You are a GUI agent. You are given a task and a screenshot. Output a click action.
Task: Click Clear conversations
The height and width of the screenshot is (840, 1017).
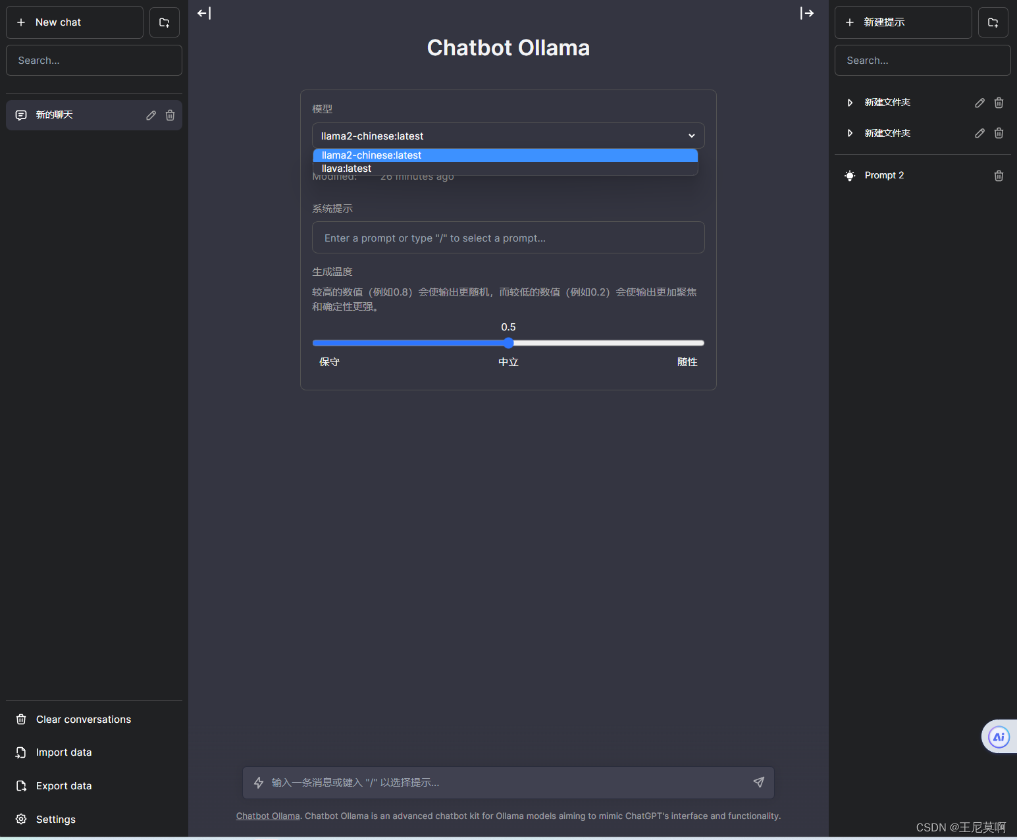point(94,720)
